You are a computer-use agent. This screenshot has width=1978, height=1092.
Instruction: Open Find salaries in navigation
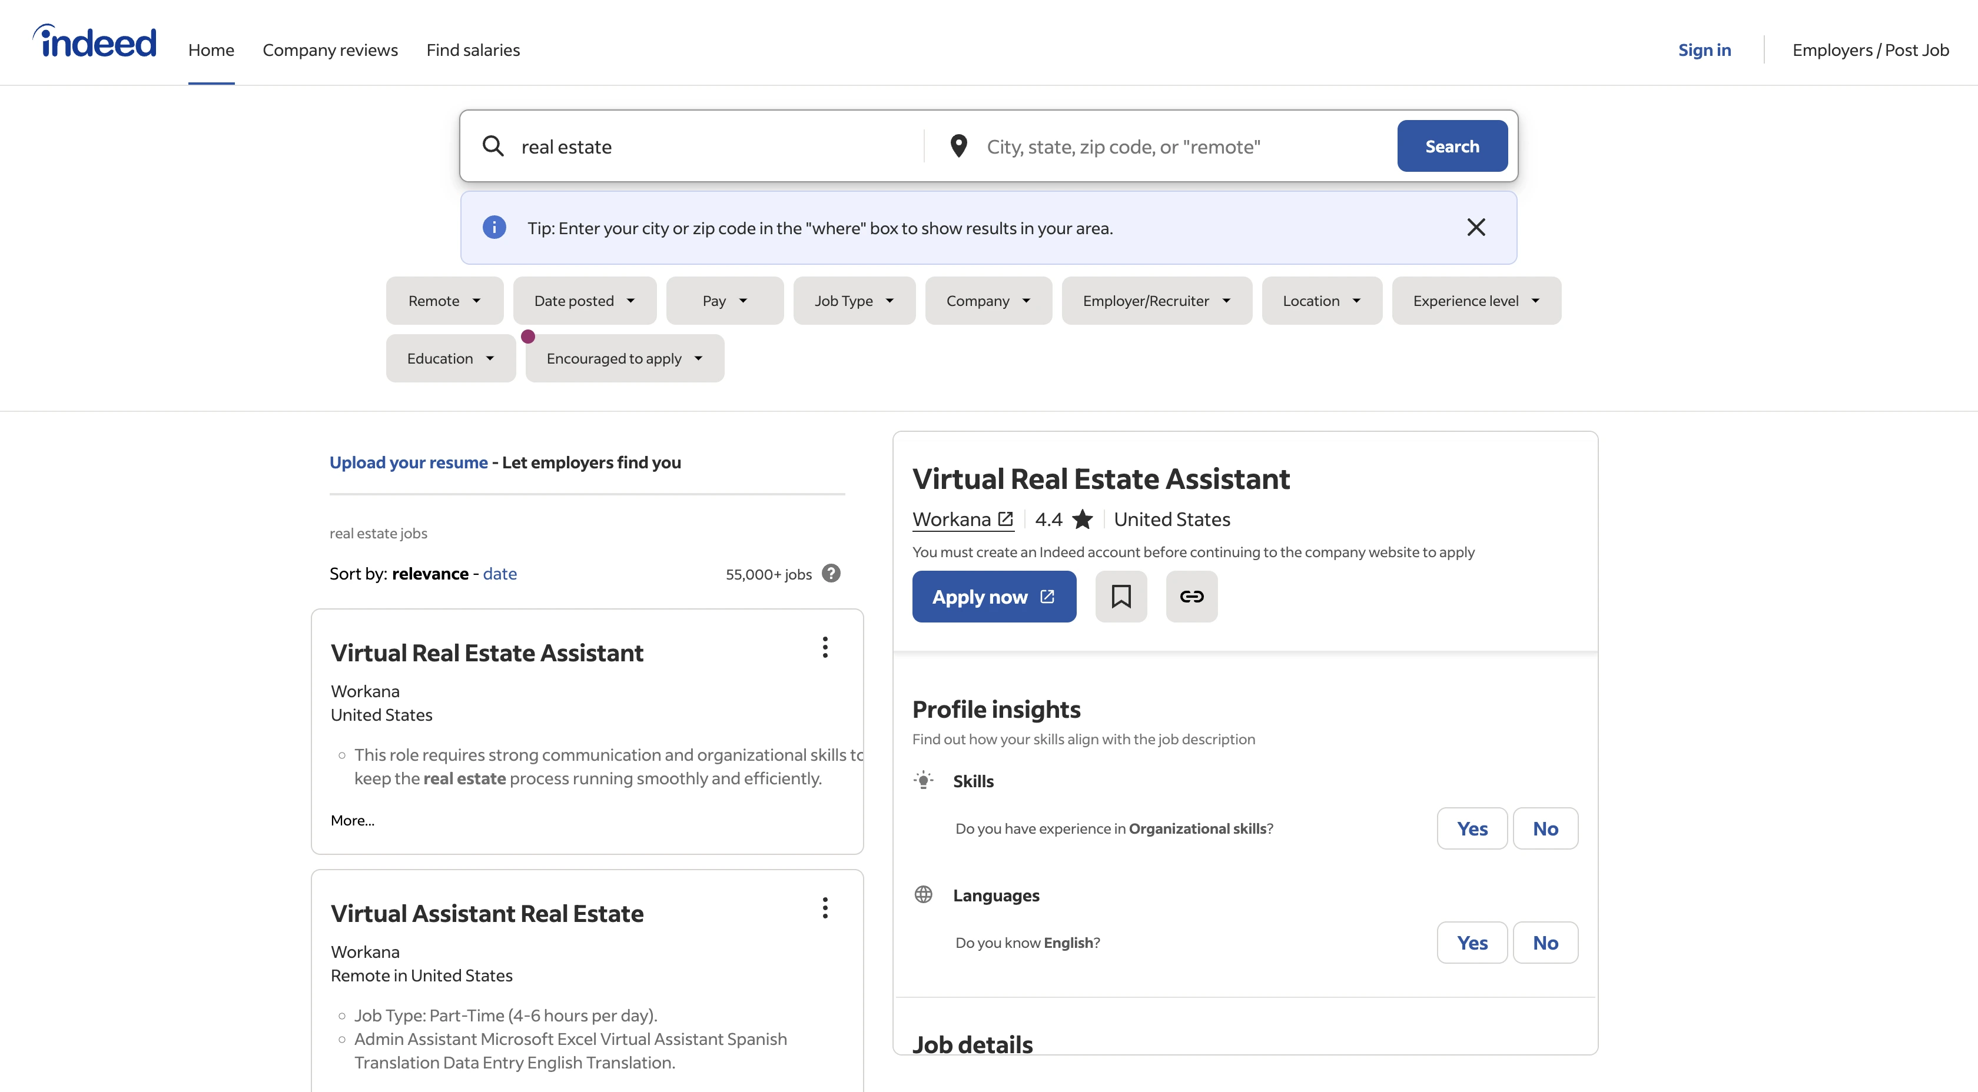[473, 50]
